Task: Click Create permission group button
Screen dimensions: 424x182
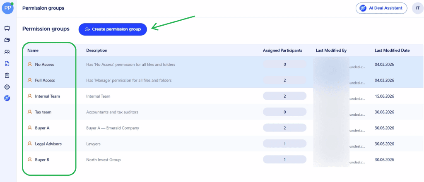Action: point(113,29)
